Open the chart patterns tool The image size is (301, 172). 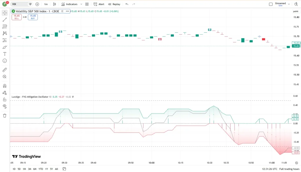tap(5, 33)
